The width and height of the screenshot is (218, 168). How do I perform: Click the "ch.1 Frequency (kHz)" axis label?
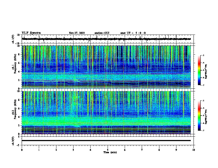tap(15, 63)
